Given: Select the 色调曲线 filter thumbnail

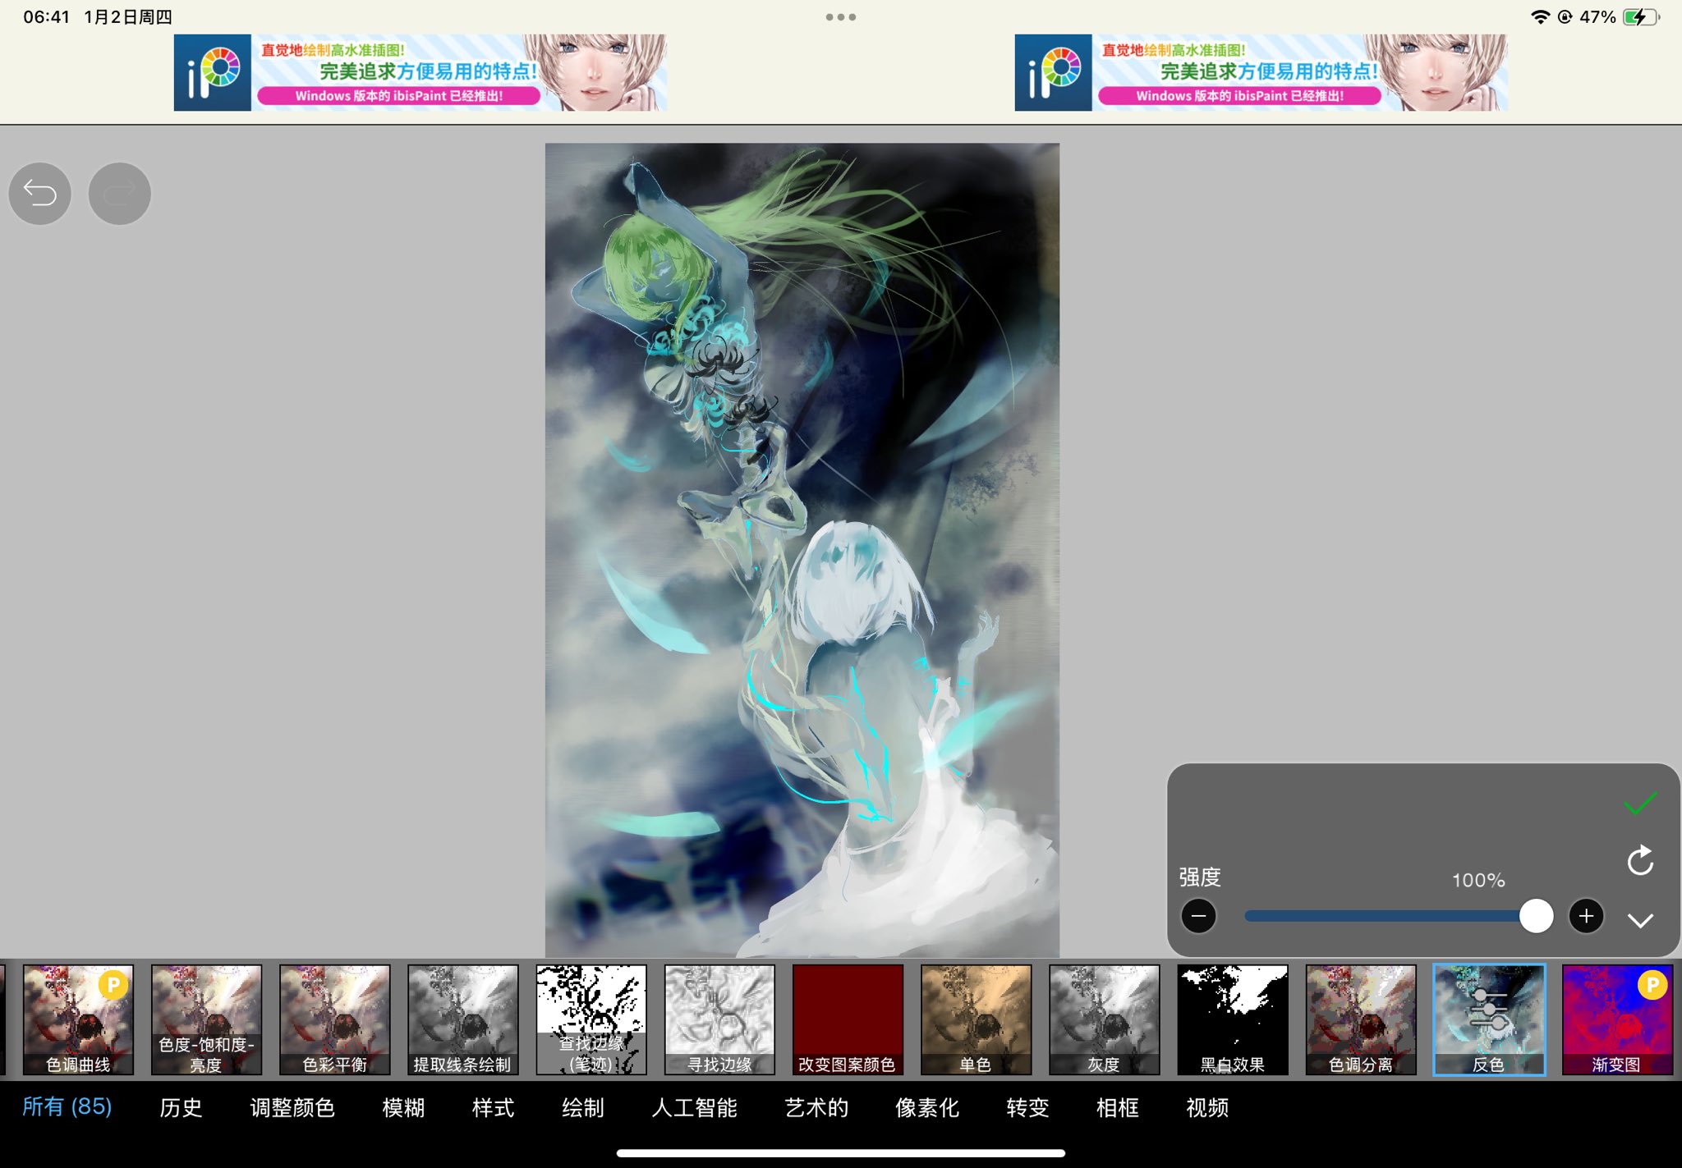Looking at the screenshot, I should pos(78,1019).
